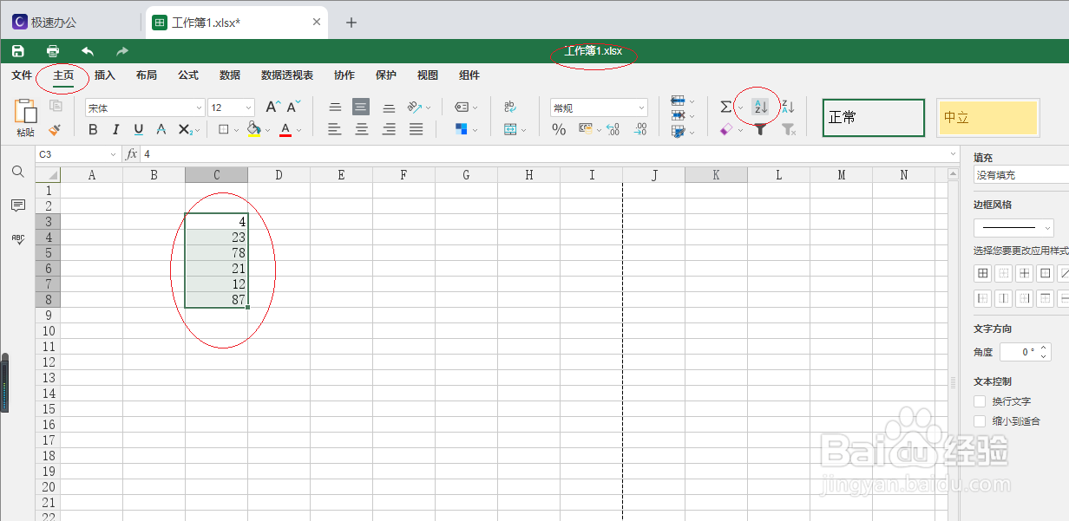
Task: Click the formula bar input area
Action: 347,153
